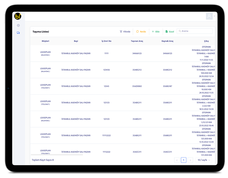The width and height of the screenshot is (228, 178).
Task: Click the Taşıma Listesi title
Action: 41,32
